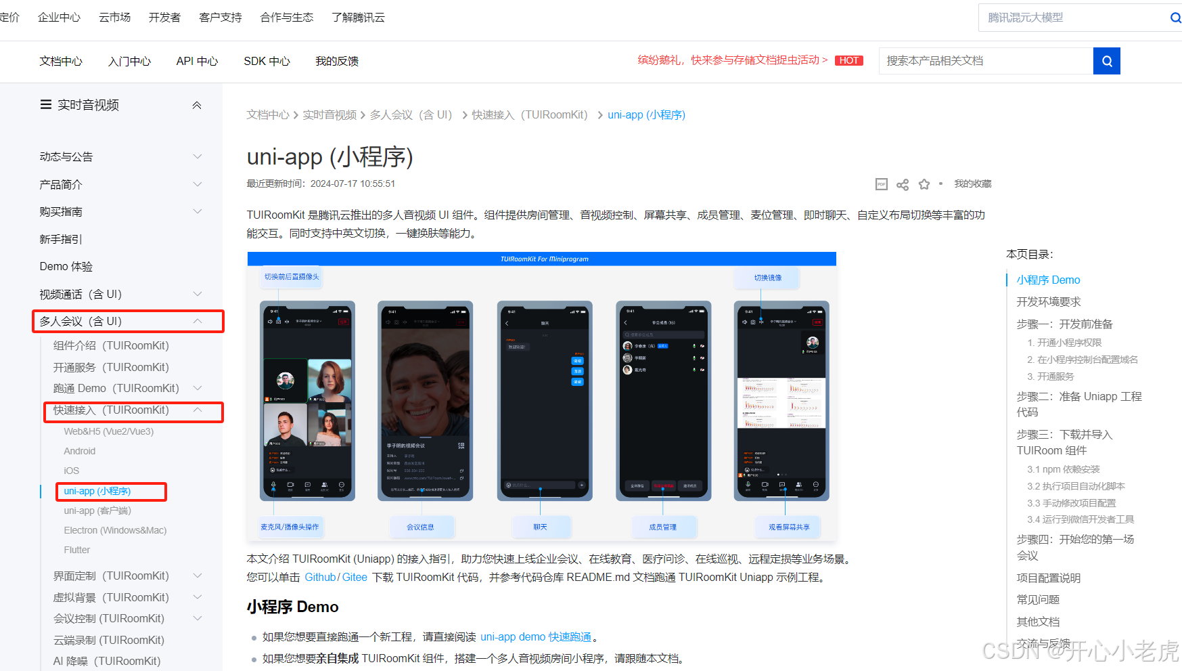
Task: Select the Android page in the sidebar
Action: click(79, 451)
